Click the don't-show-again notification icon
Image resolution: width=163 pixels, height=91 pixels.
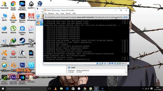pos(127,17)
